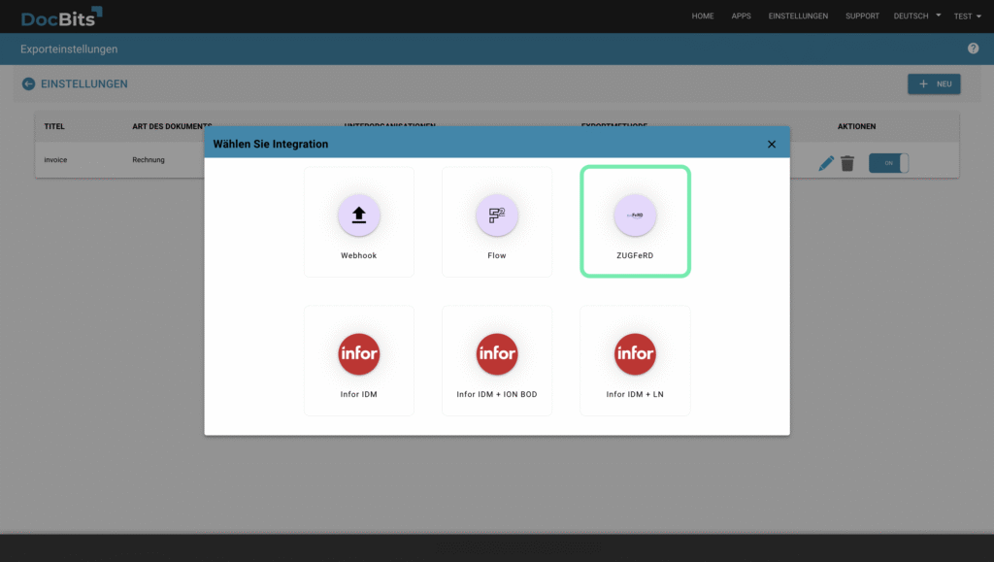Image resolution: width=994 pixels, height=562 pixels.
Task: Edit the invoice row with pencil icon
Action: click(826, 163)
